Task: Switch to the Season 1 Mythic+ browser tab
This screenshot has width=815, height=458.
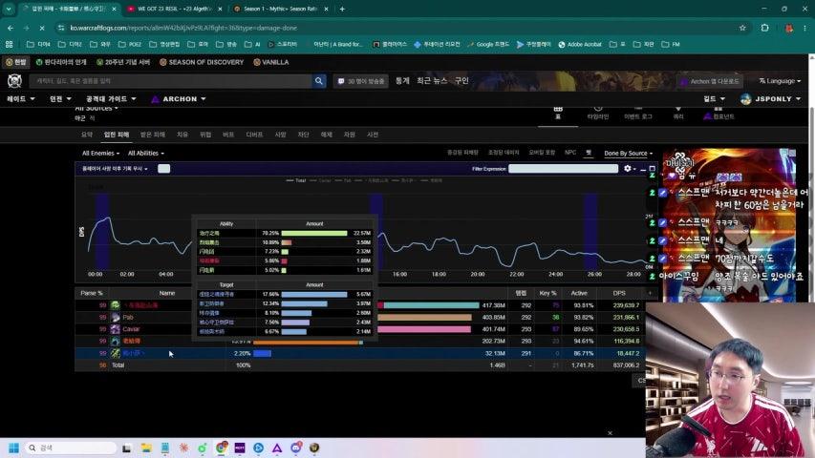Action: pos(280,9)
